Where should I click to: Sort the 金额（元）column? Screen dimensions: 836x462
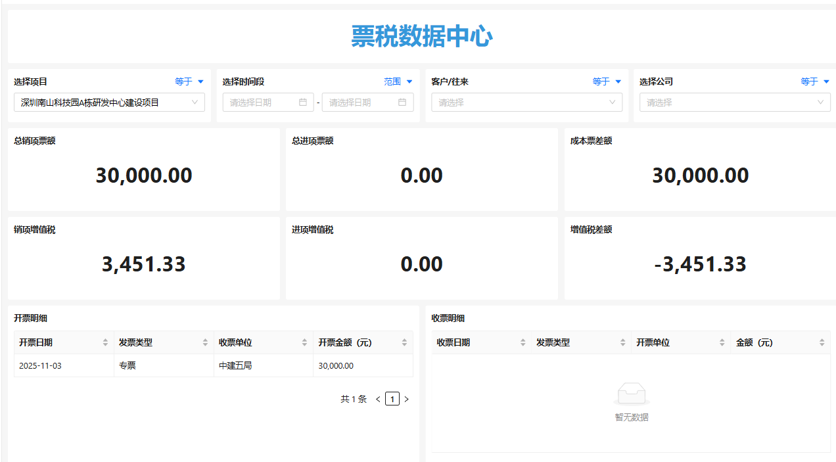pos(822,342)
